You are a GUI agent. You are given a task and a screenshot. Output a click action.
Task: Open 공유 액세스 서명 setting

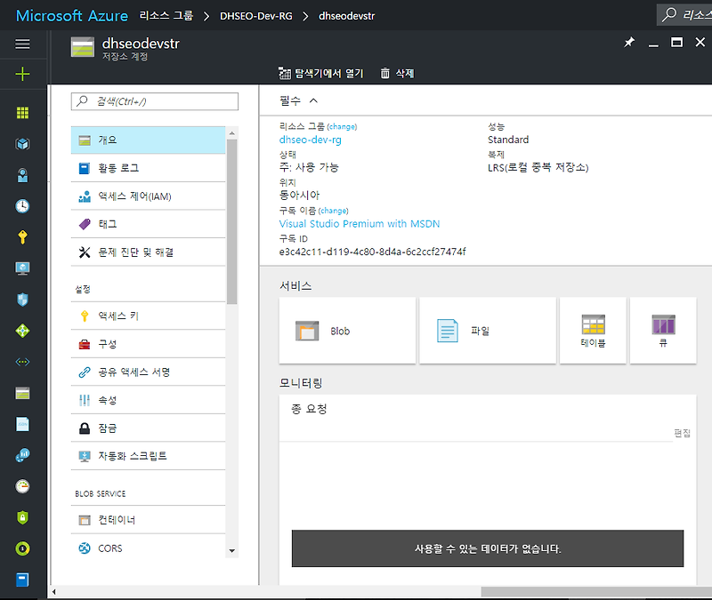pyautogui.click(x=148, y=372)
